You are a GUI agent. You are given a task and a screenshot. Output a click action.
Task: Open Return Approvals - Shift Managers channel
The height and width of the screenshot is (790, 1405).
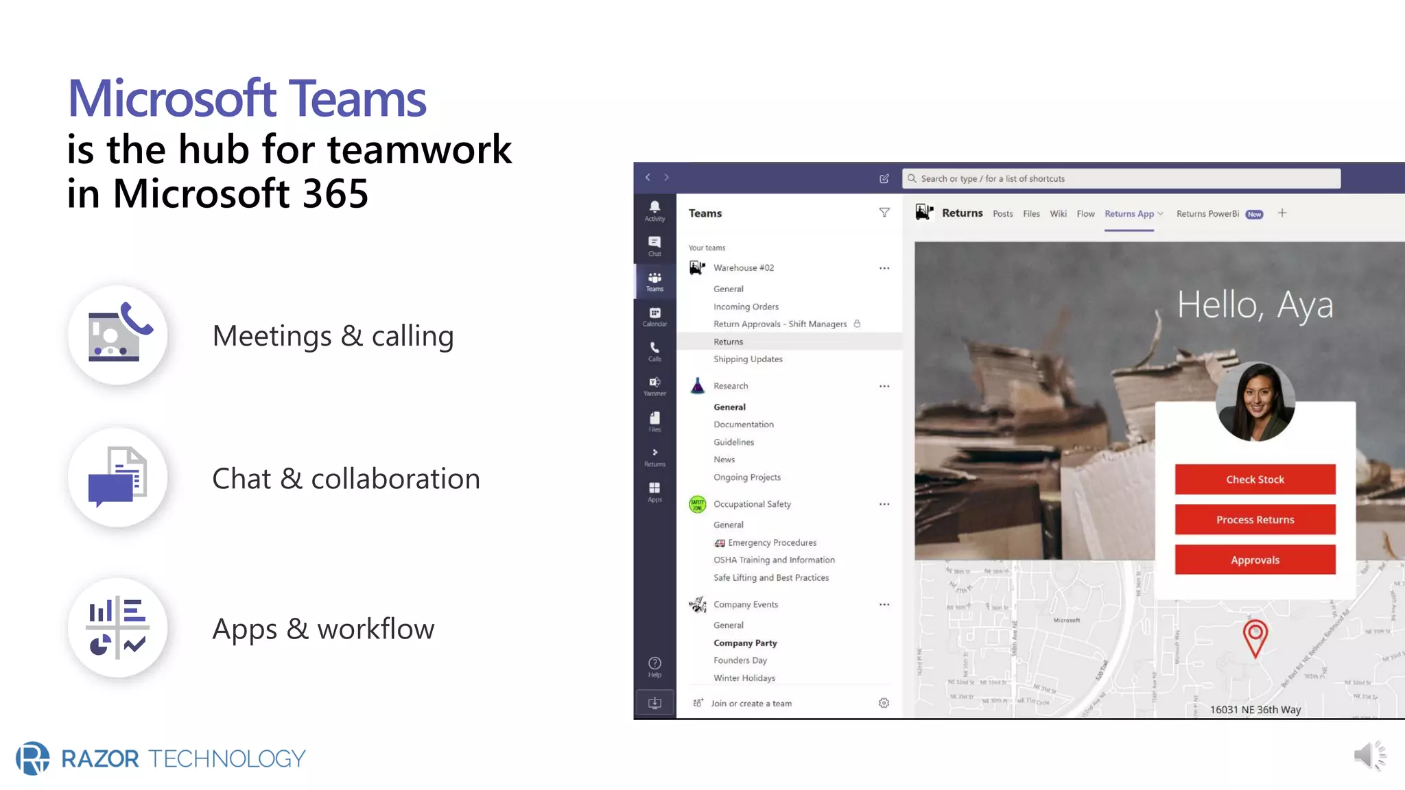point(780,324)
